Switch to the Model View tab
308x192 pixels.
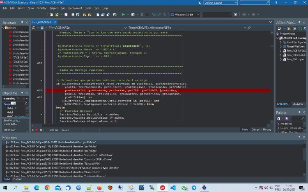click(299, 104)
